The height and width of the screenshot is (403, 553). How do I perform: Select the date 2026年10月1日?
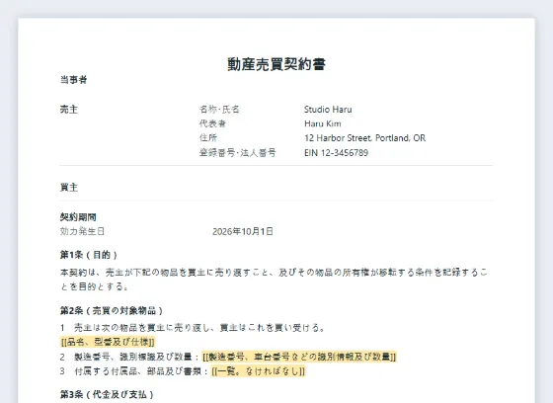(243, 231)
